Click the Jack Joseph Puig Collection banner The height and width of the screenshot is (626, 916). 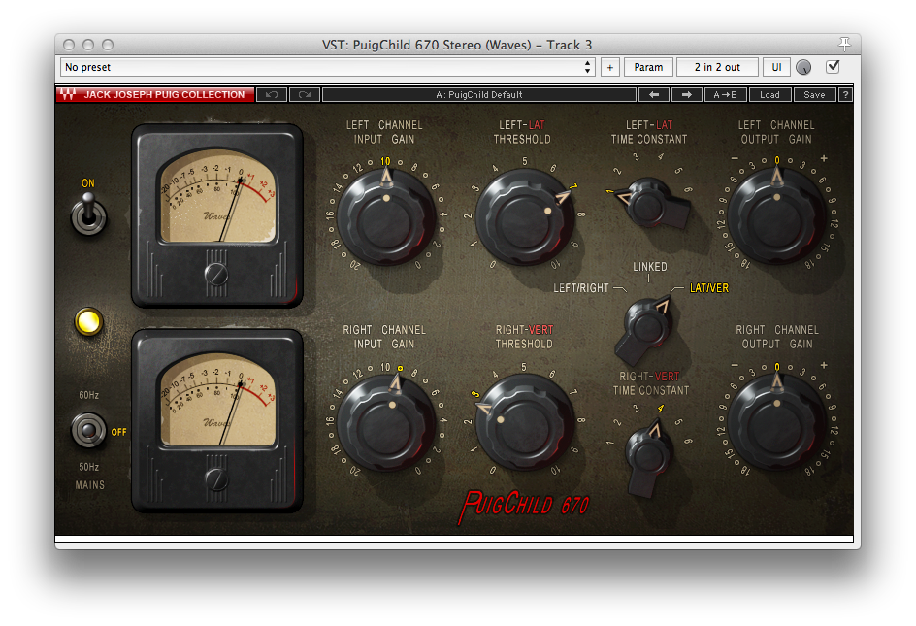155,95
